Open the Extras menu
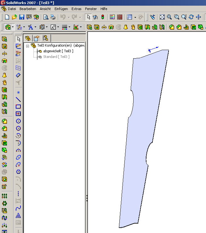Image resolution: width=206 pixels, height=233 pixels. (x=77, y=9)
